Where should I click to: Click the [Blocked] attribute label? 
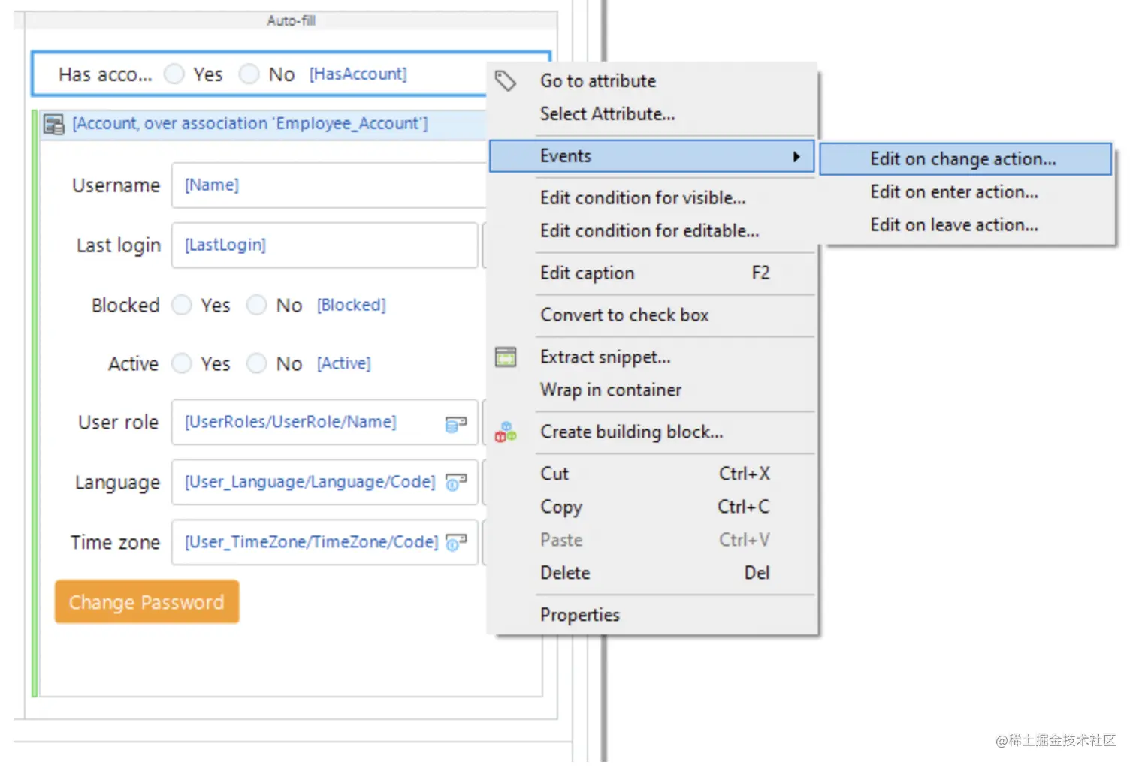tap(352, 305)
